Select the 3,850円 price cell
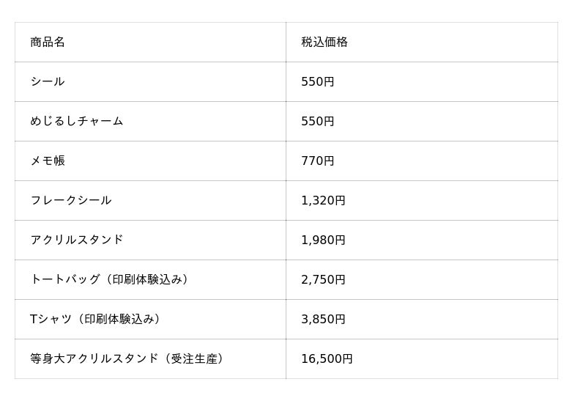This screenshot has width=586, height=401. [x=422, y=320]
